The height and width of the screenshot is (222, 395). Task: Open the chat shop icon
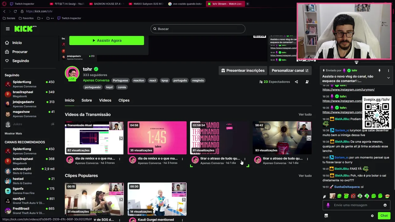(326, 216)
